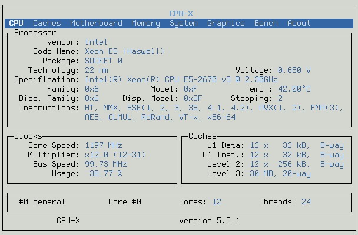Viewport: 358px width, 235px height.
Task: Open the Motherboard tab
Action: click(96, 23)
